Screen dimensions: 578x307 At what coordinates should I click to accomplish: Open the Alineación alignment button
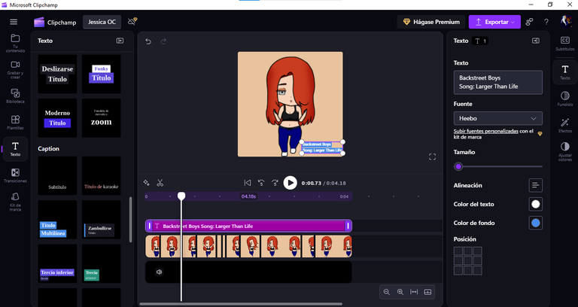535,185
